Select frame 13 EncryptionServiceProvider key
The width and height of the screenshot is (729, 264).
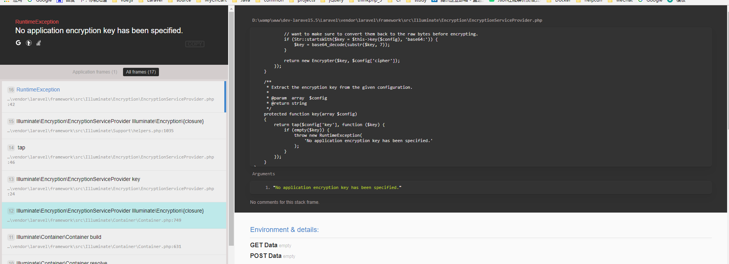(x=114, y=186)
